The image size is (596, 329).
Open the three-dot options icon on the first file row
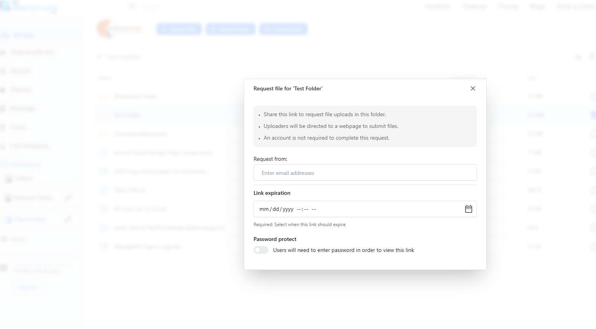[x=593, y=96]
